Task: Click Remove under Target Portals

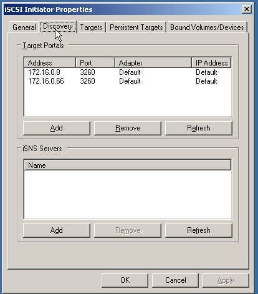Action: click(x=128, y=128)
